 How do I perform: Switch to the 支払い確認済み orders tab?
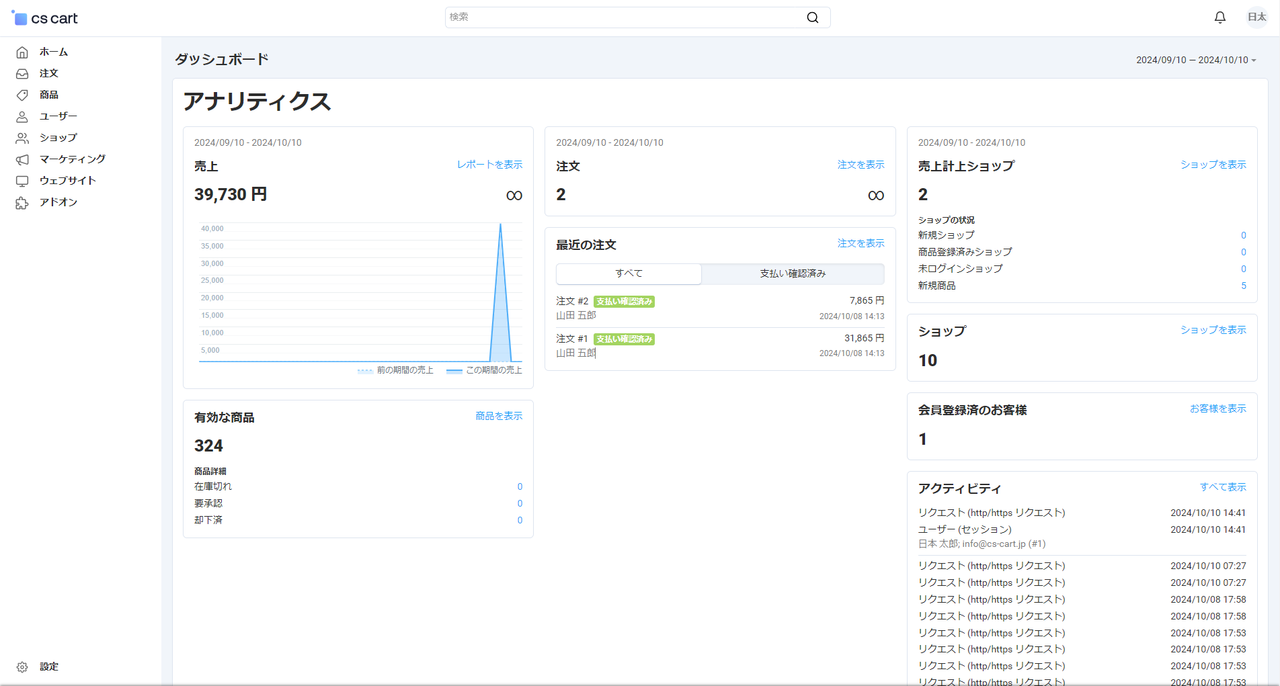793,273
